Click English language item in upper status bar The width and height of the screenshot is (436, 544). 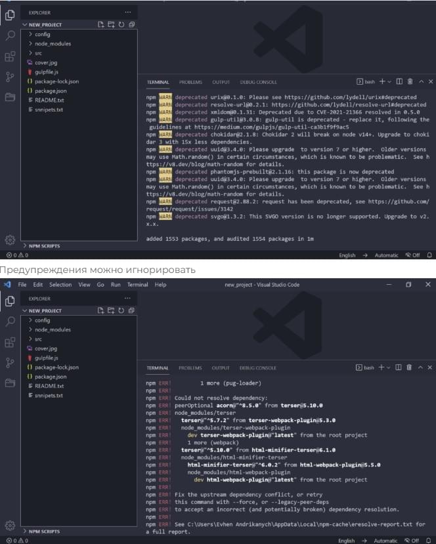(x=347, y=255)
